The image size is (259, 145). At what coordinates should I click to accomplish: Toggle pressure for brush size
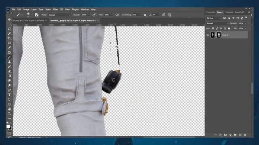[163, 15]
